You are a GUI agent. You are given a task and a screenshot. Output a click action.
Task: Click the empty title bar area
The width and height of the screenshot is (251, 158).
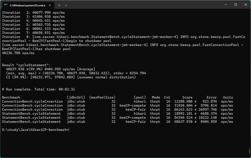[144, 5]
